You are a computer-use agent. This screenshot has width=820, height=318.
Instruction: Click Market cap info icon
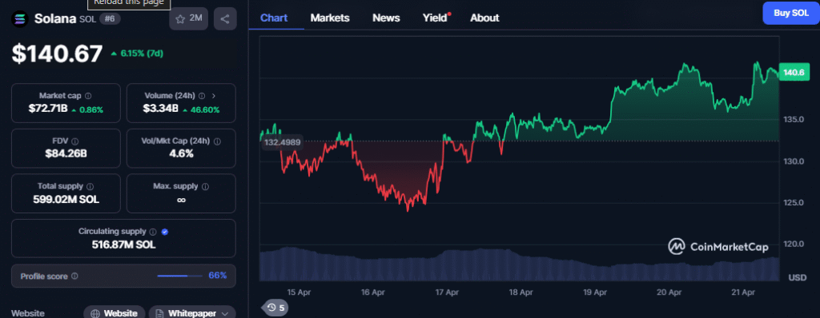88,96
